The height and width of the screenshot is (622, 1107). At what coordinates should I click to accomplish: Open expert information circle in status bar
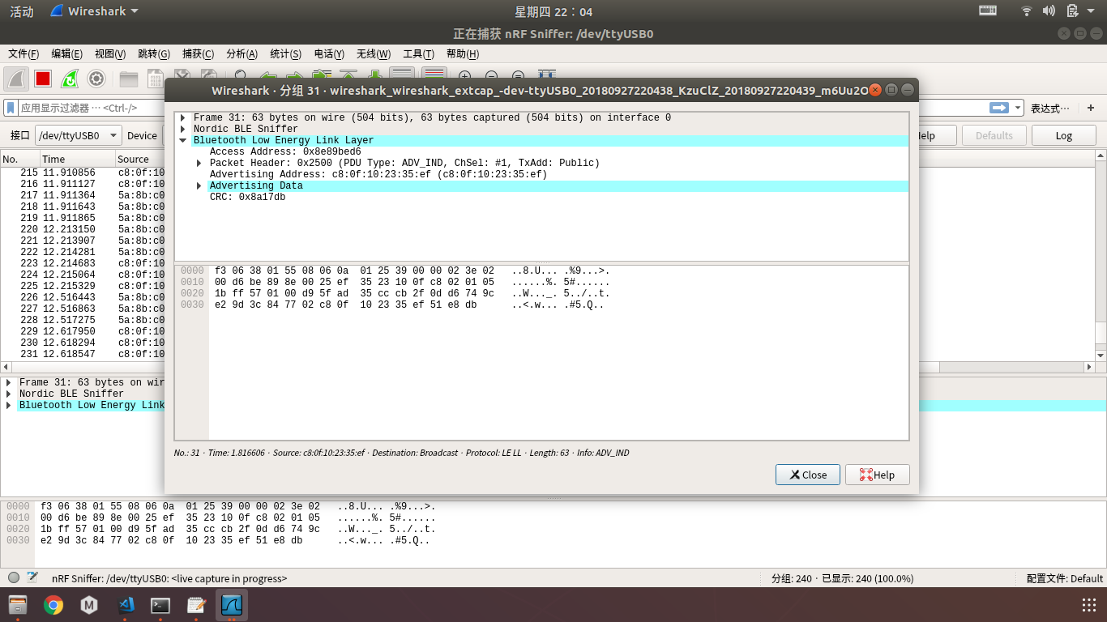(x=14, y=577)
